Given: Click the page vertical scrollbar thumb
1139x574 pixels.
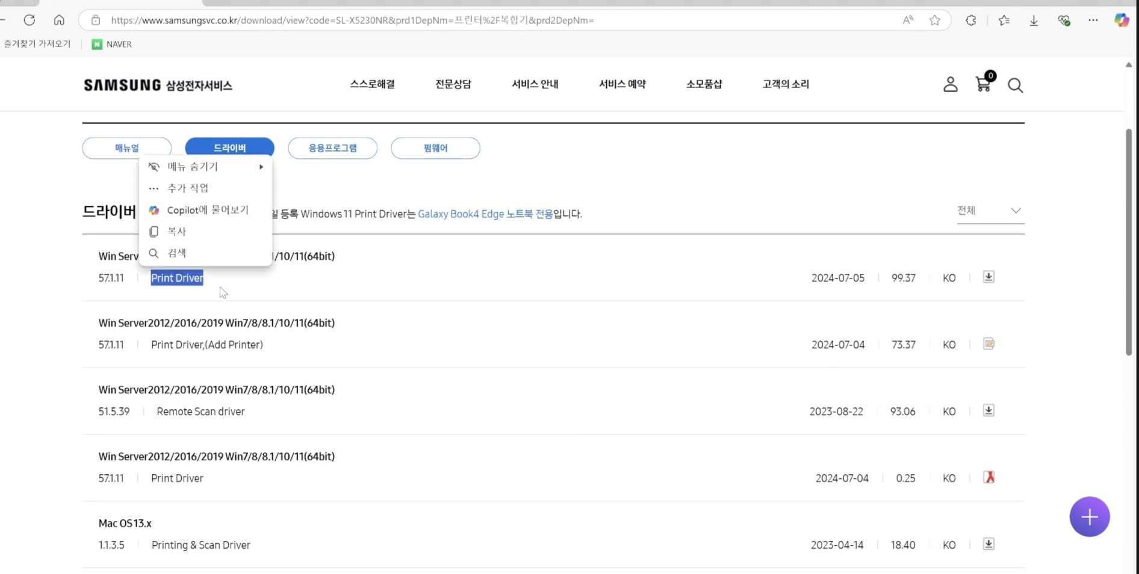Looking at the screenshot, I should pos(1129,242).
